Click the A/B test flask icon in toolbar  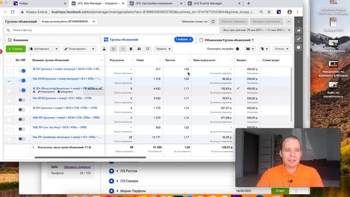104,49
